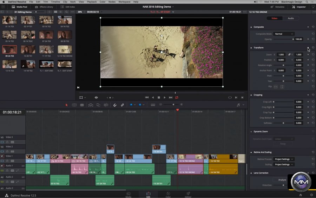Open the Scaling Project Settings dropdown
This screenshot has height=198, width=316.
[x=284, y=165]
